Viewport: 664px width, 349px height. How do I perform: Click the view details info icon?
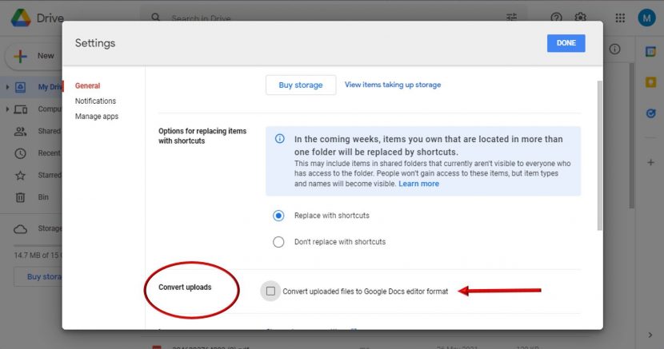click(615, 49)
